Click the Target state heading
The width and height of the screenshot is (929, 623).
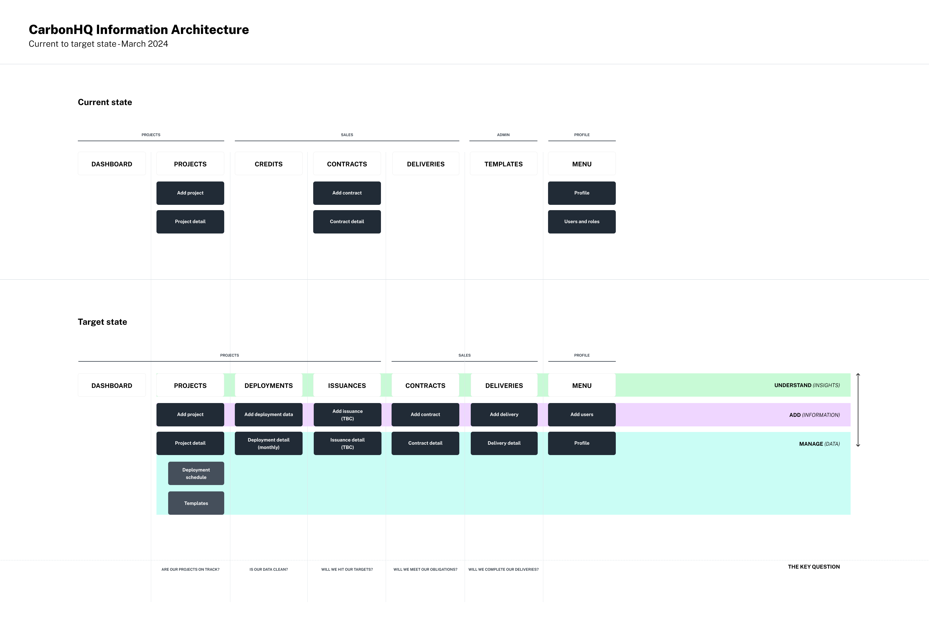click(103, 322)
